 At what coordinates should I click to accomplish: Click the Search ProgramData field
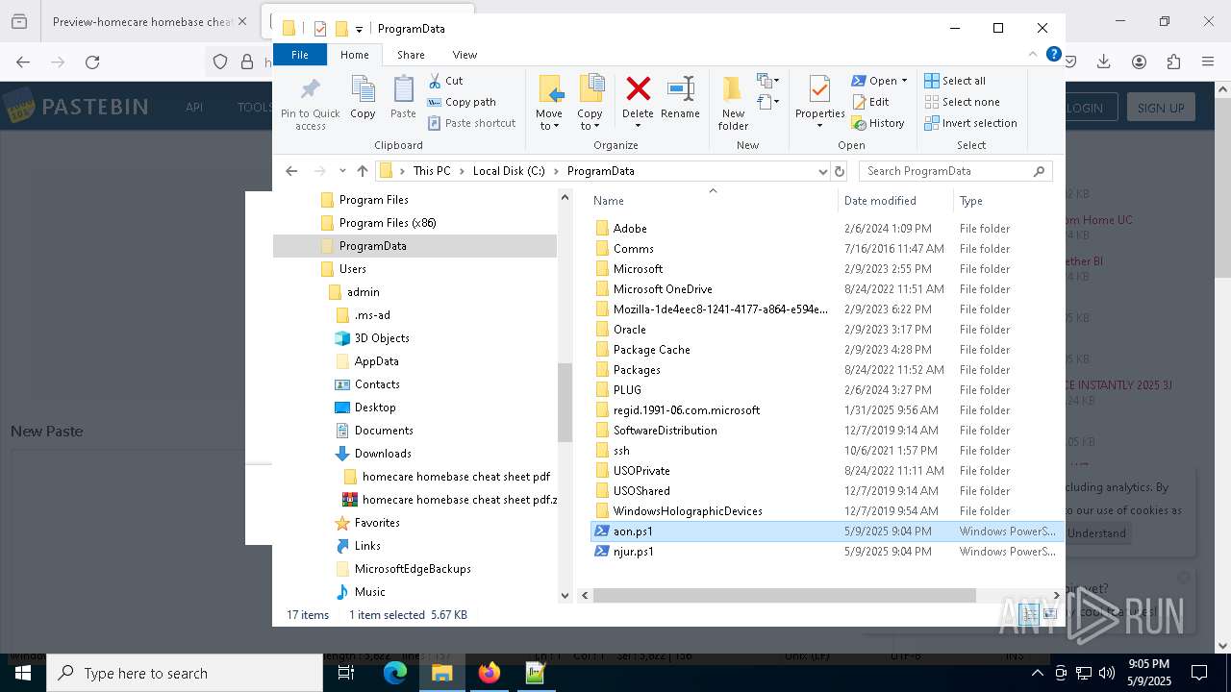(955, 171)
